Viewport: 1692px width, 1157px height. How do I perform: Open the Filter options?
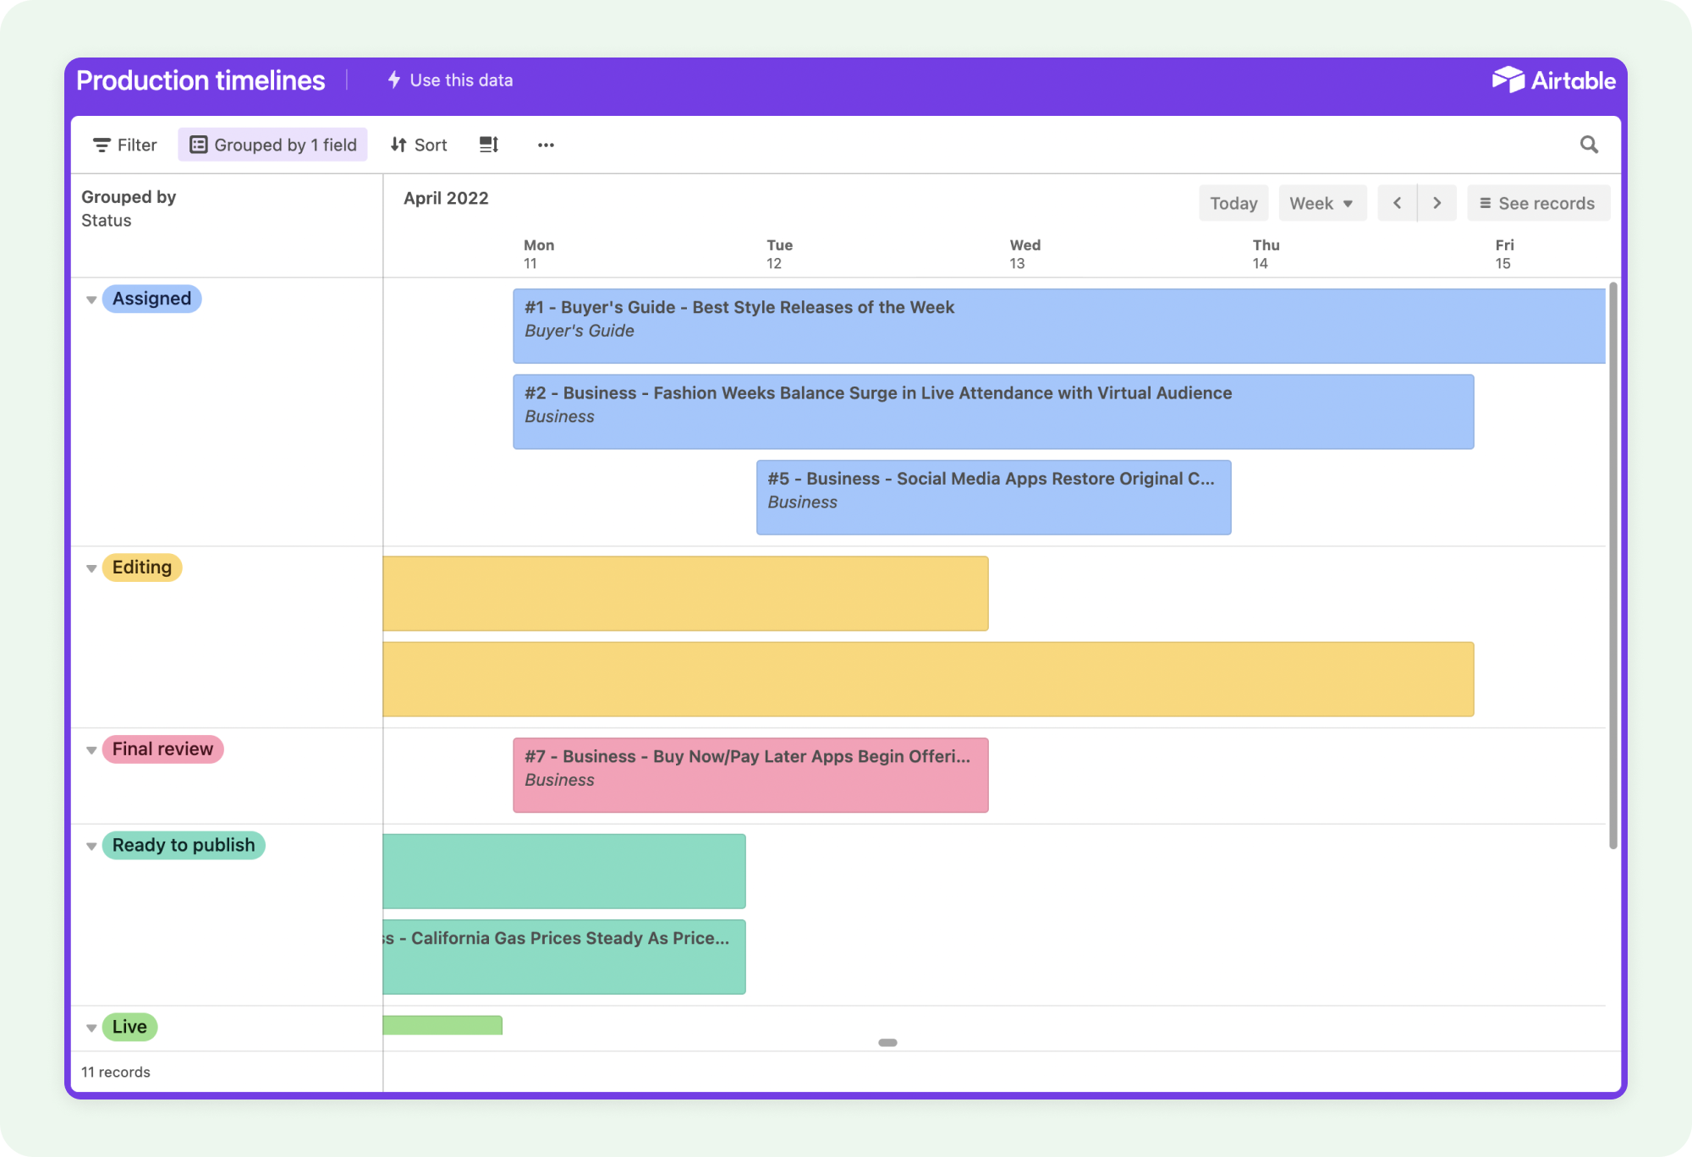(125, 145)
